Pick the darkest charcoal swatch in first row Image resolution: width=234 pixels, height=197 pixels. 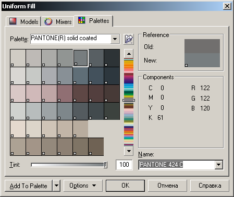(112, 58)
